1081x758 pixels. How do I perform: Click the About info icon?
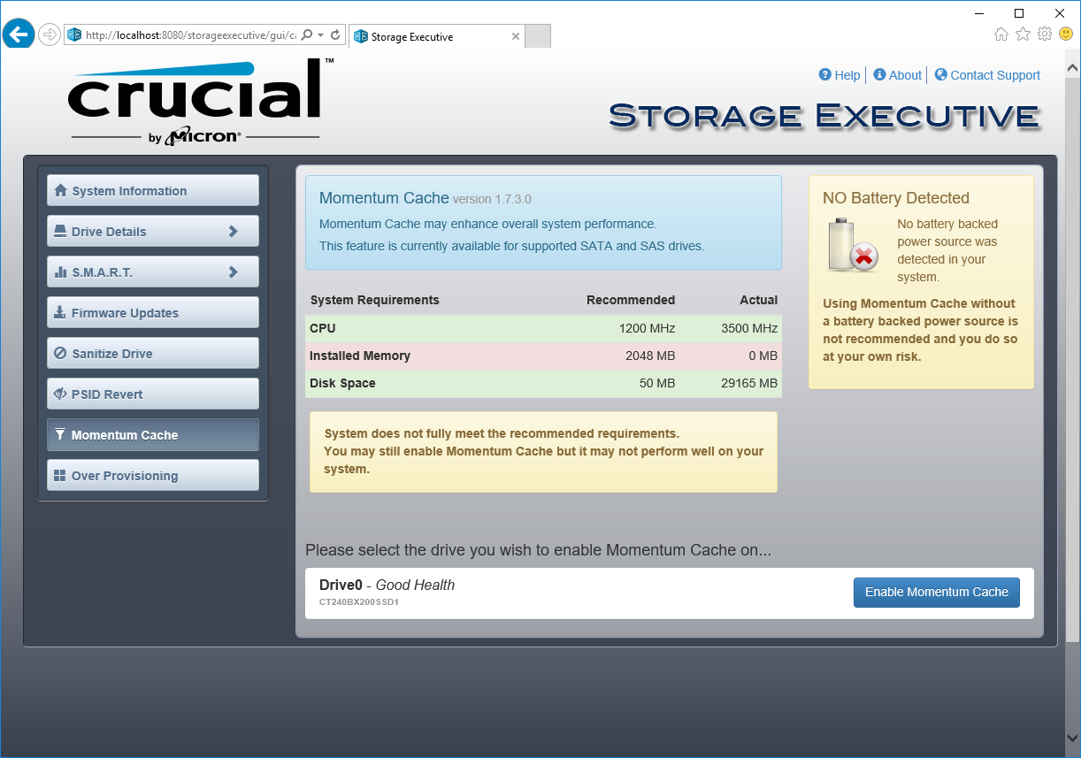(879, 75)
